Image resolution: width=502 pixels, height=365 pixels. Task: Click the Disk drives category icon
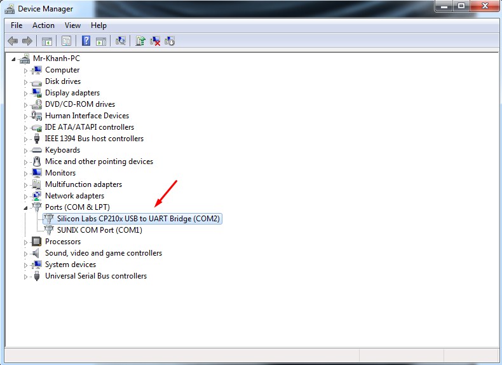click(36, 82)
